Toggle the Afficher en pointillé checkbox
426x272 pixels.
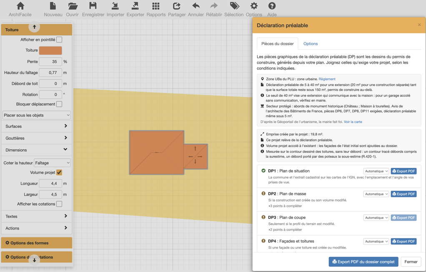[59, 40]
